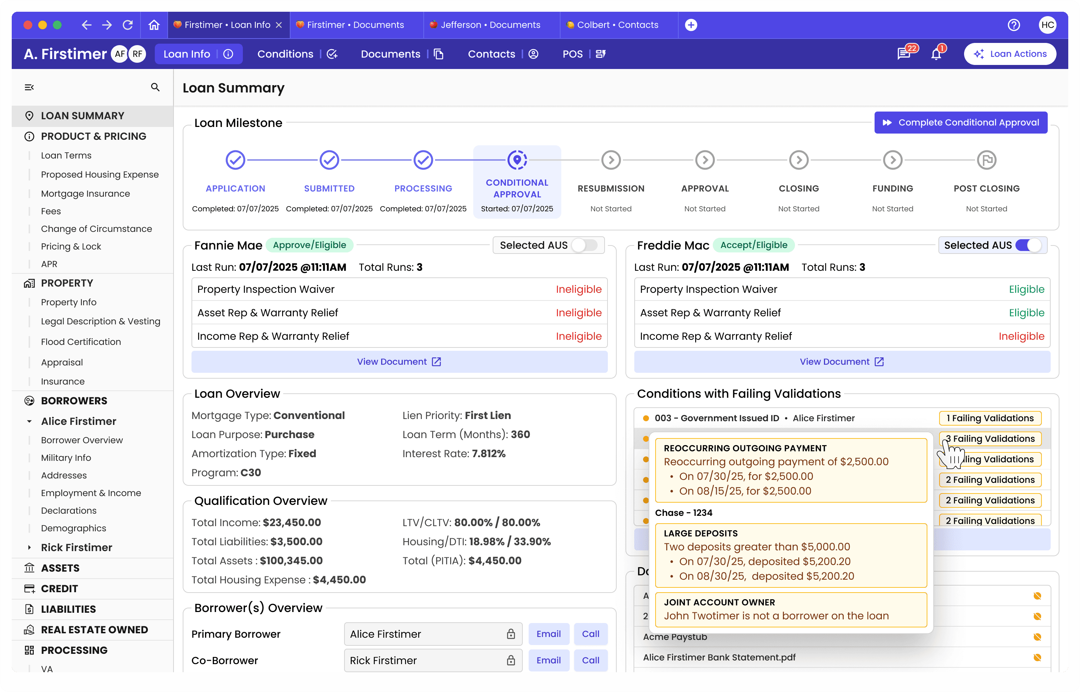Screen dimensions: 1080x692
Task: Click the browser reload icon
Action: pyautogui.click(x=128, y=25)
